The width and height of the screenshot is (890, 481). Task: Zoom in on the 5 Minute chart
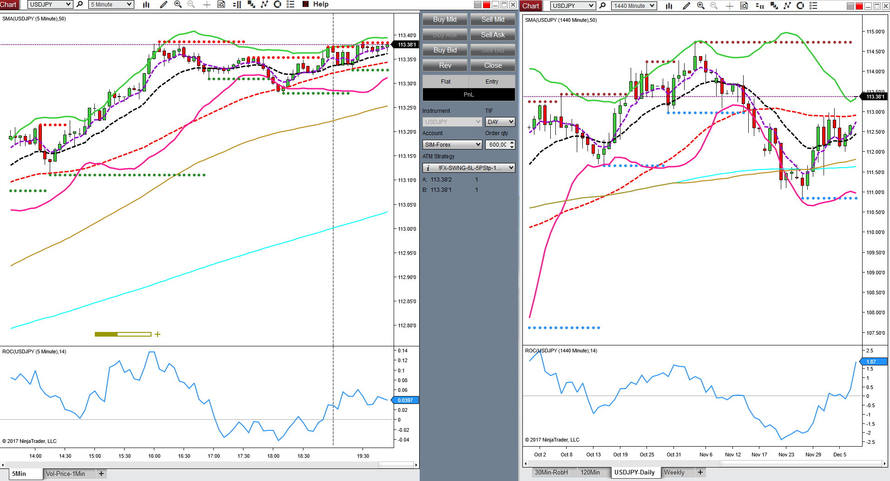178,5
